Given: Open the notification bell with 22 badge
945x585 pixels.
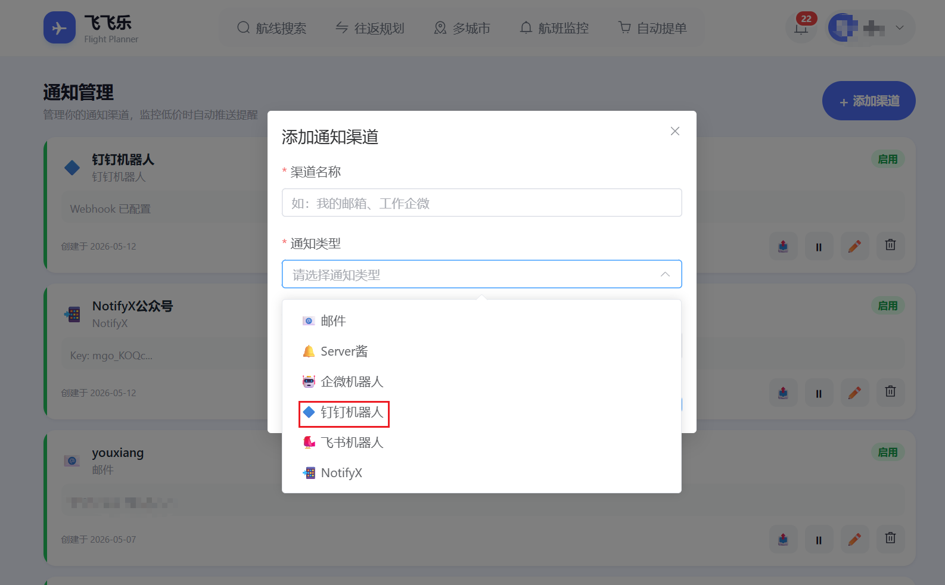Looking at the screenshot, I should (801, 27).
